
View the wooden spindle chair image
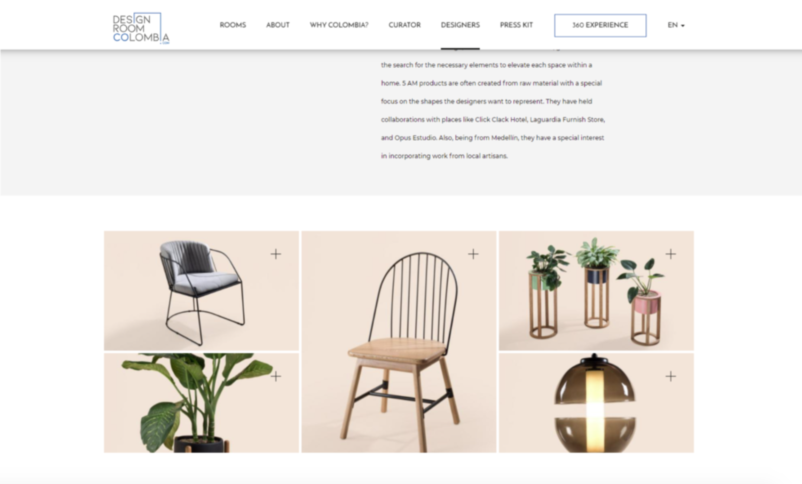399,342
